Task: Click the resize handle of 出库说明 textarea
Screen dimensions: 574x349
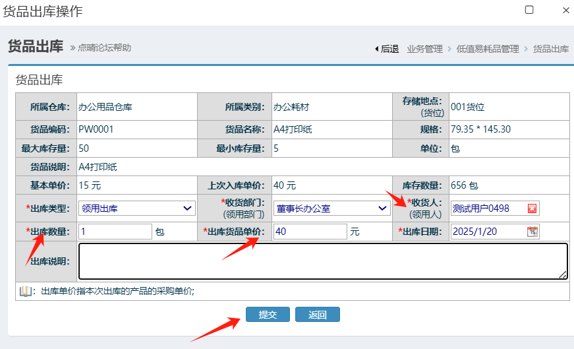Action: (563, 275)
